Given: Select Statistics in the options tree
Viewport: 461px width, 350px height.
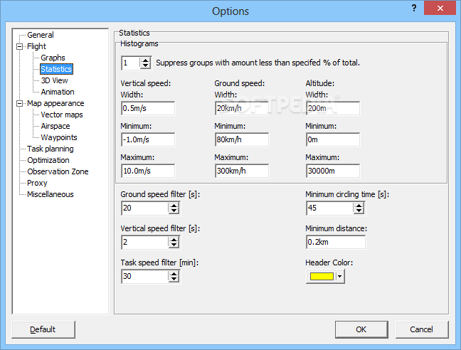Looking at the screenshot, I should pos(56,69).
